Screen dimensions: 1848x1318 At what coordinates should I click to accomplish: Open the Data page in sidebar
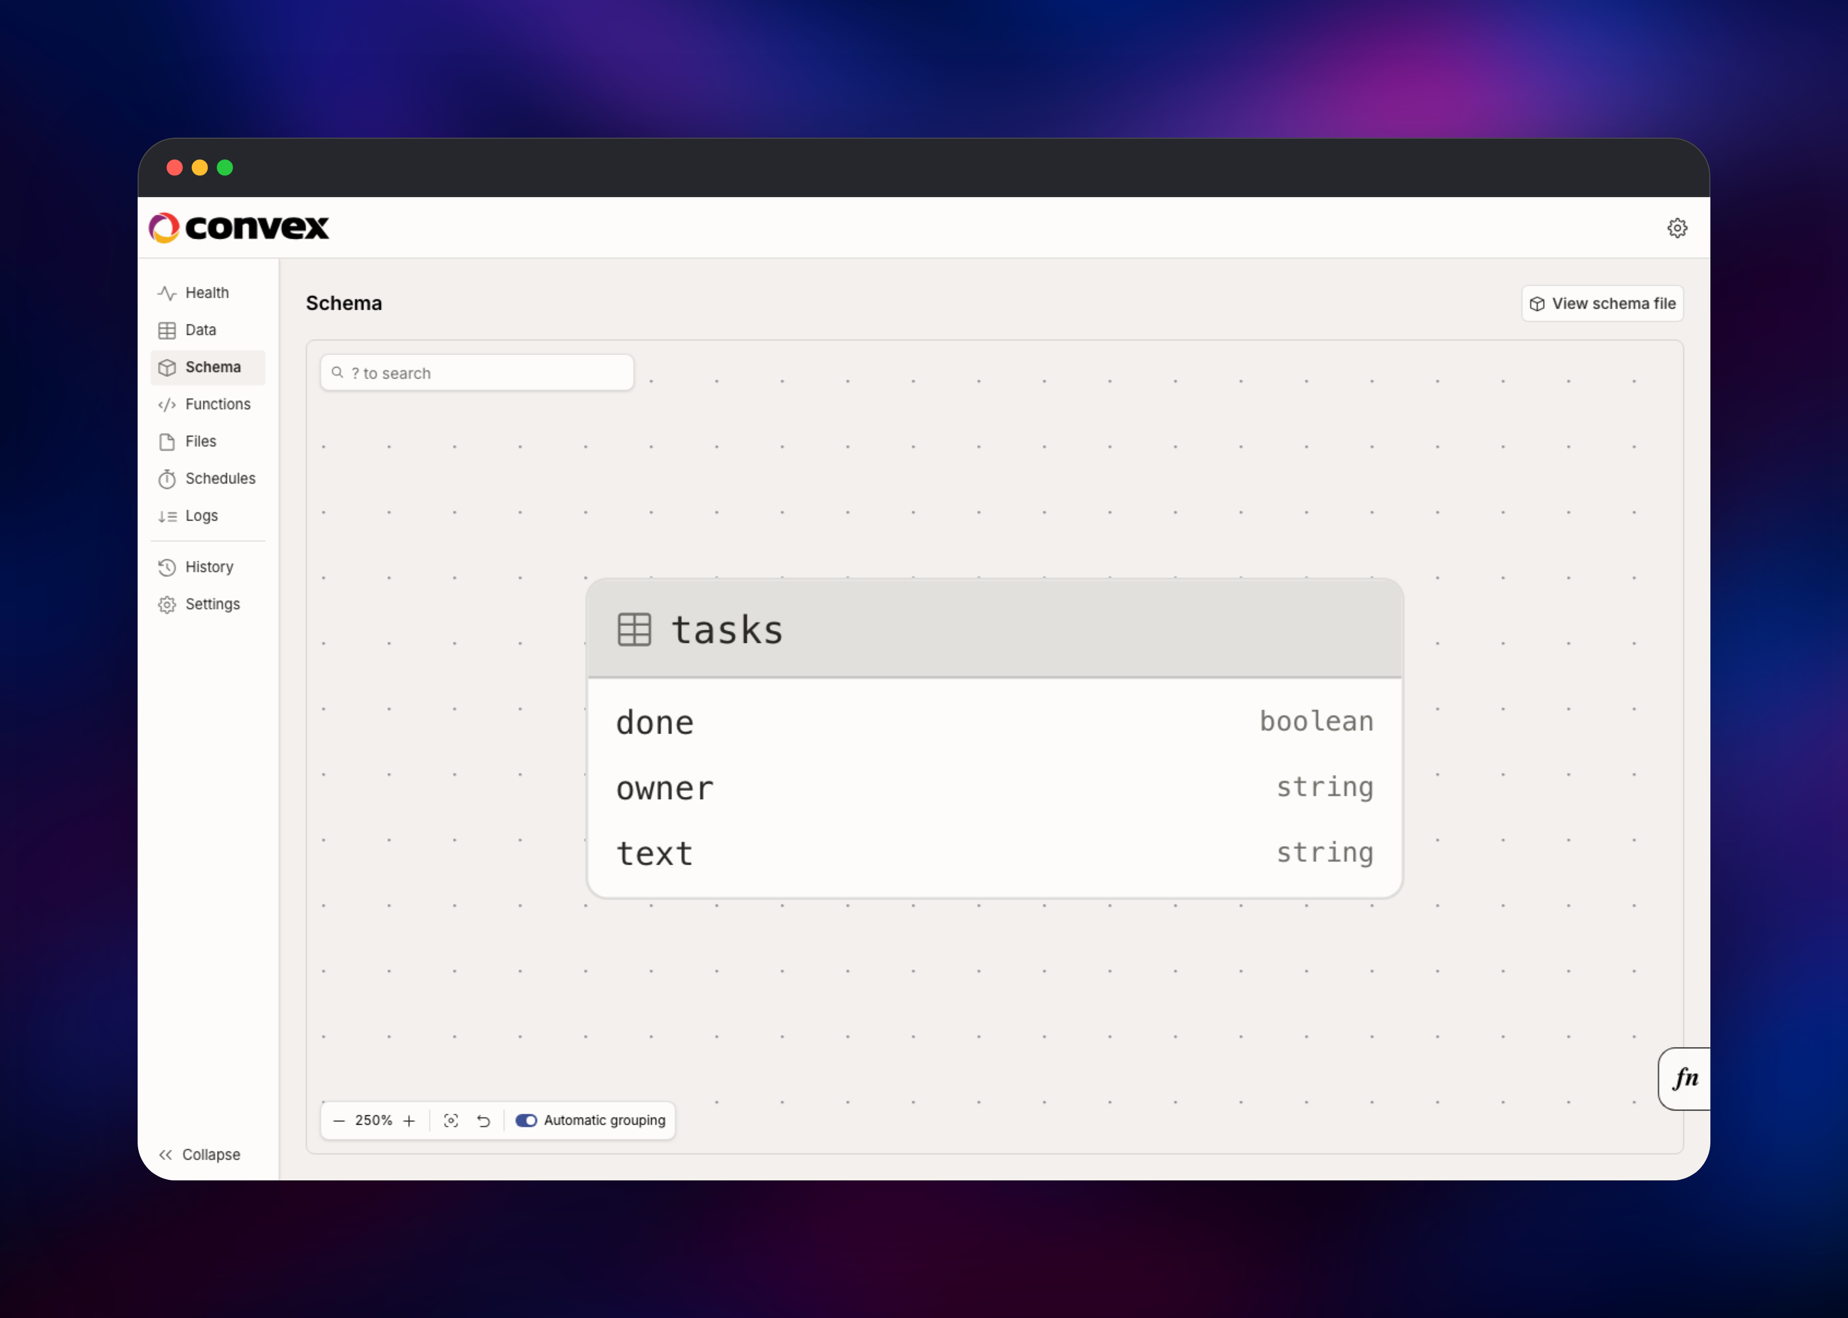[207, 330]
